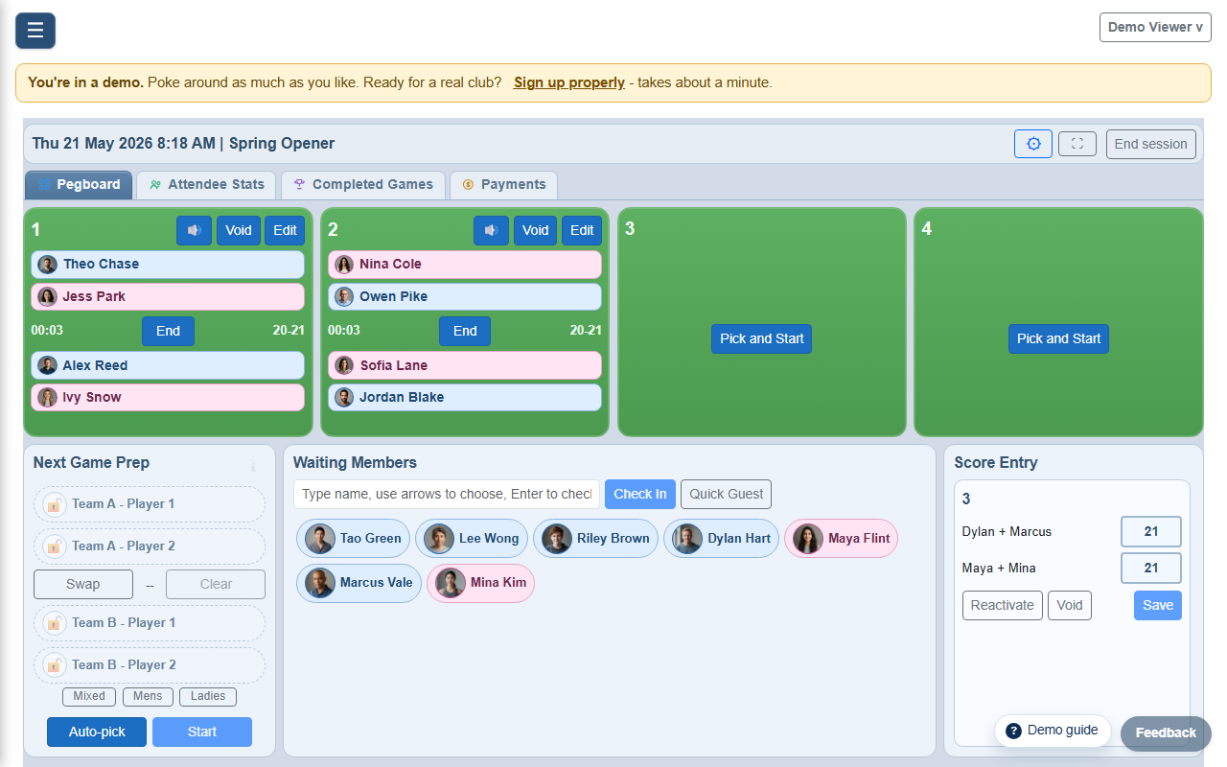Image resolution: width=1227 pixels, height=767 pixels.
Task: Click Reactivate in Score Entry
Action: click(1003, 605)
